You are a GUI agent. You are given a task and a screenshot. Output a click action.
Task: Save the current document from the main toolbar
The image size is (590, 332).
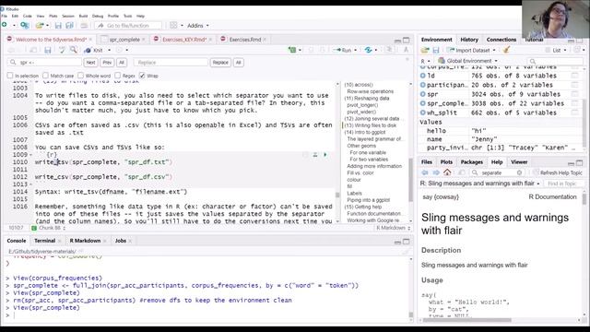[x=58, y=25]
